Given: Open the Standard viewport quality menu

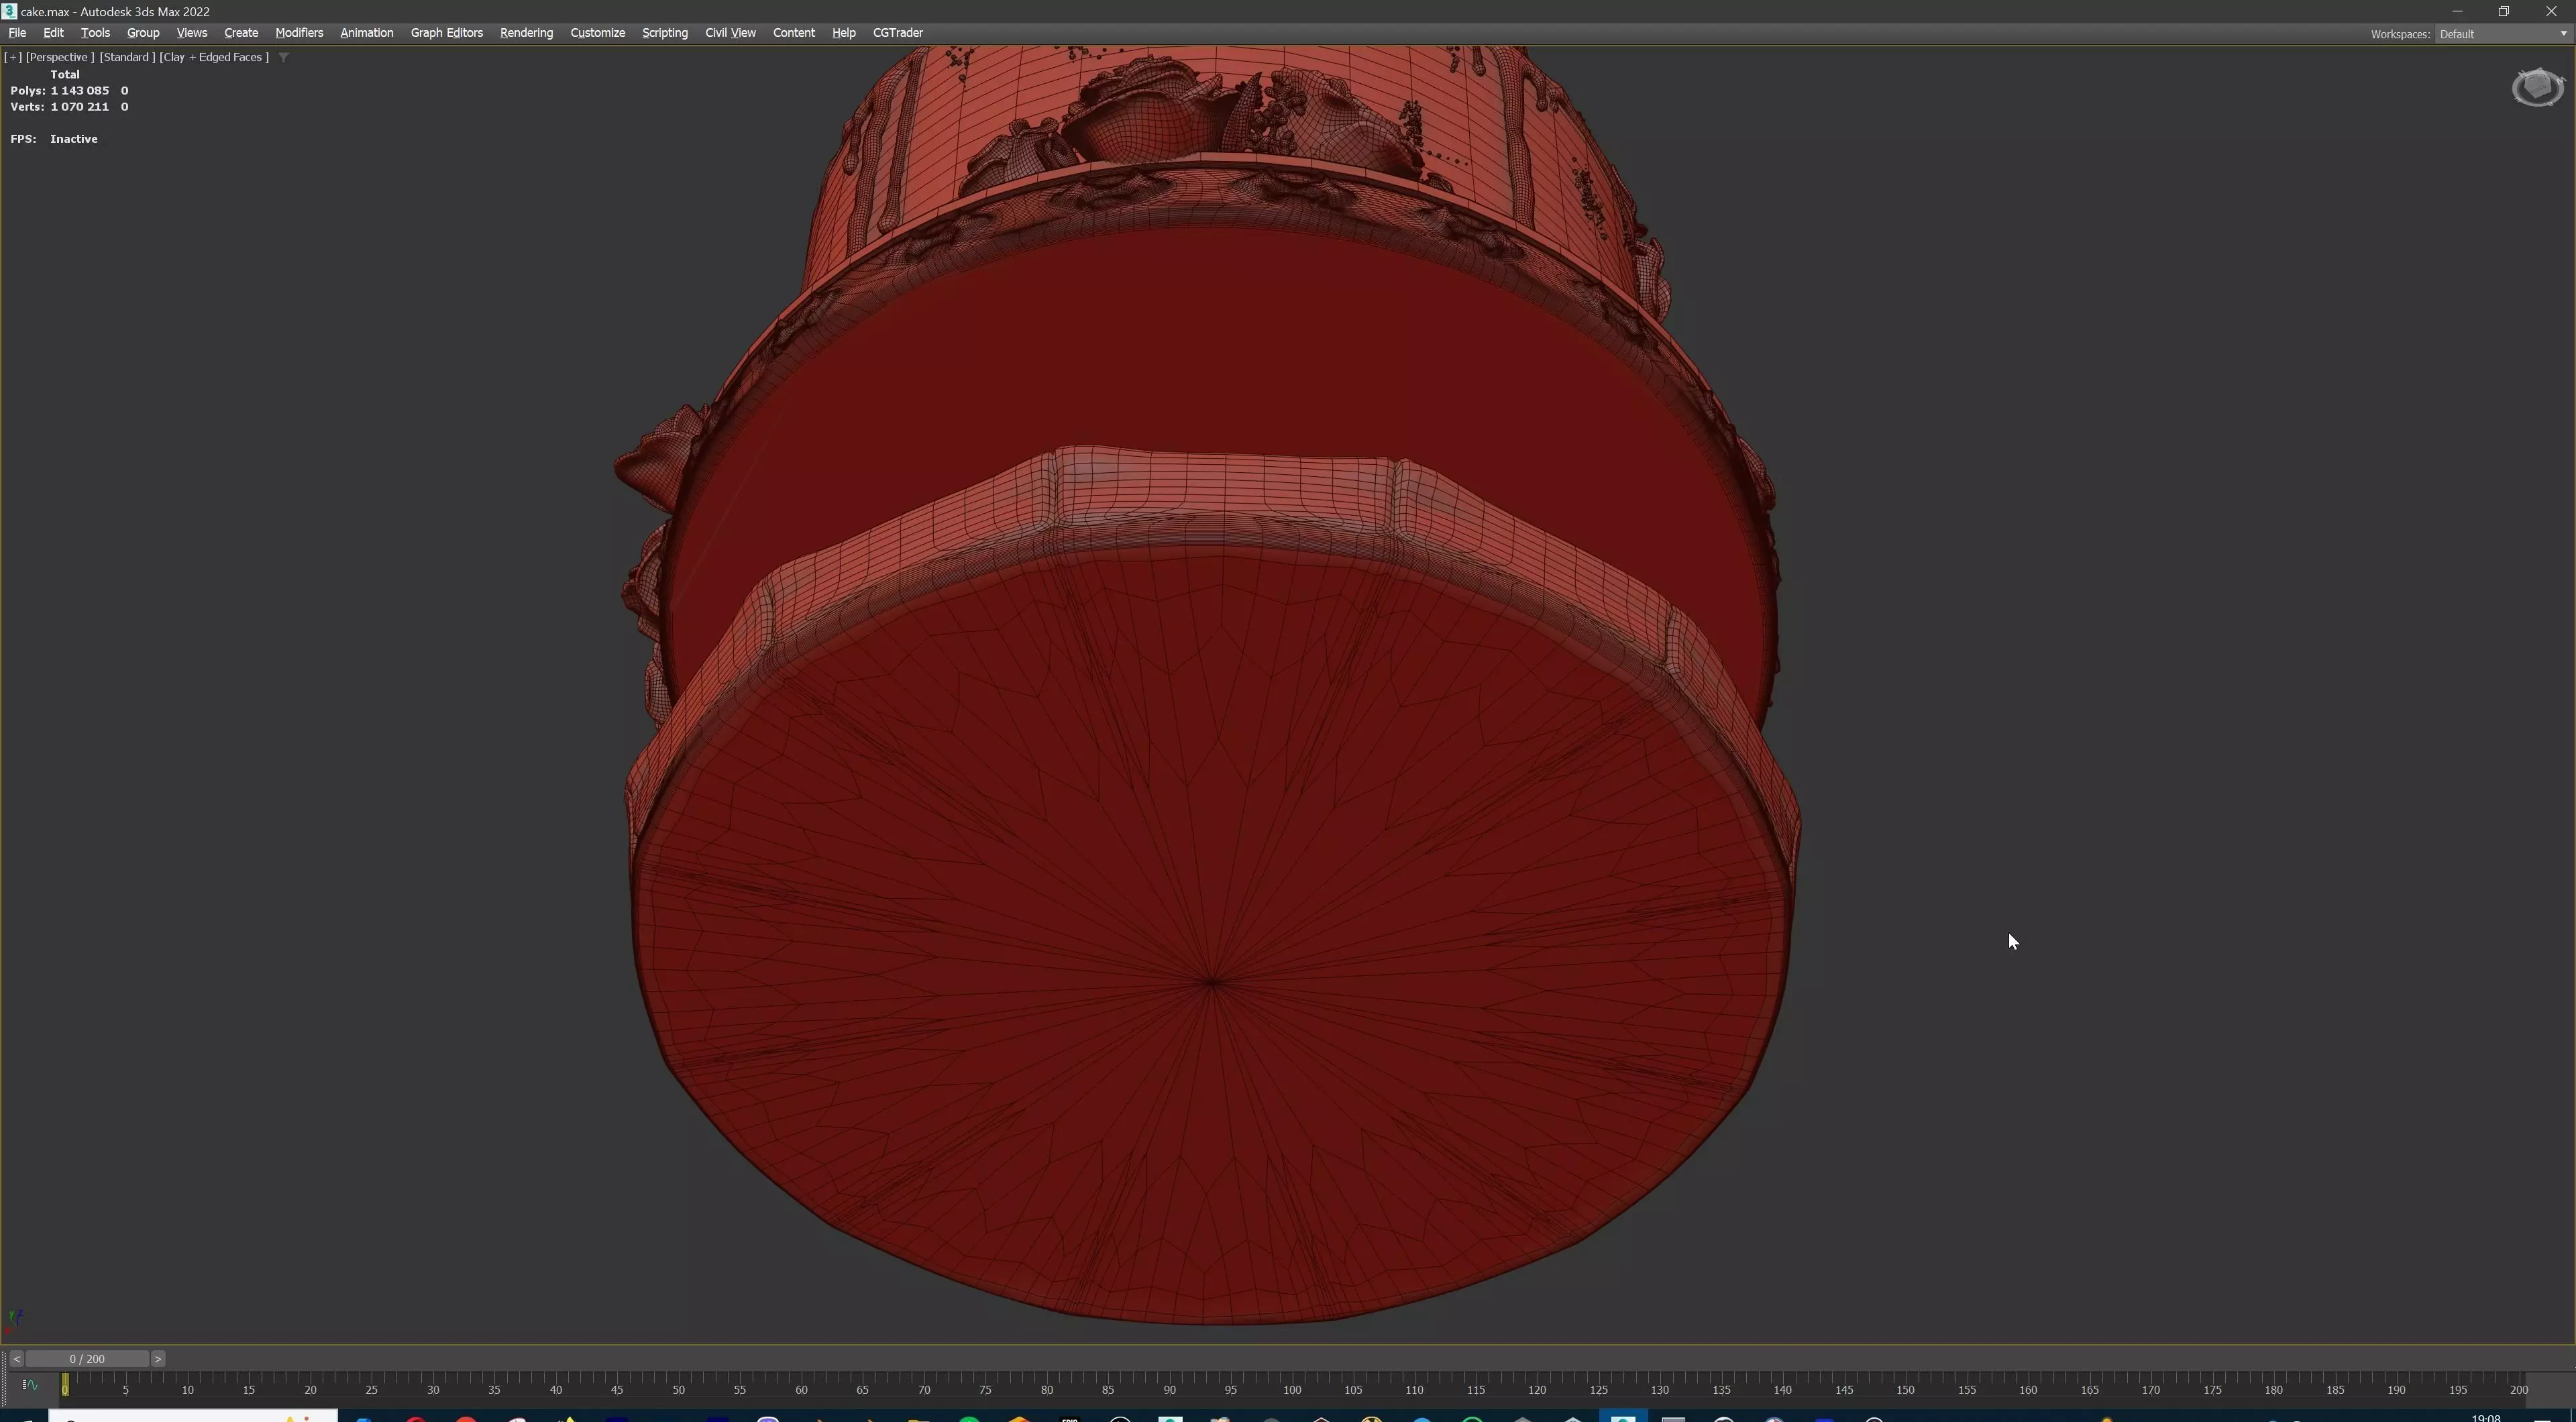Looking at the screenshot, I should [127, 57].
